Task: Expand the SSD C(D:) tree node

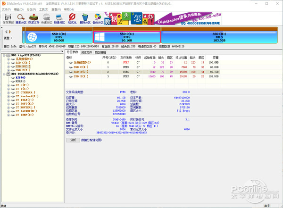Action: 8,62
